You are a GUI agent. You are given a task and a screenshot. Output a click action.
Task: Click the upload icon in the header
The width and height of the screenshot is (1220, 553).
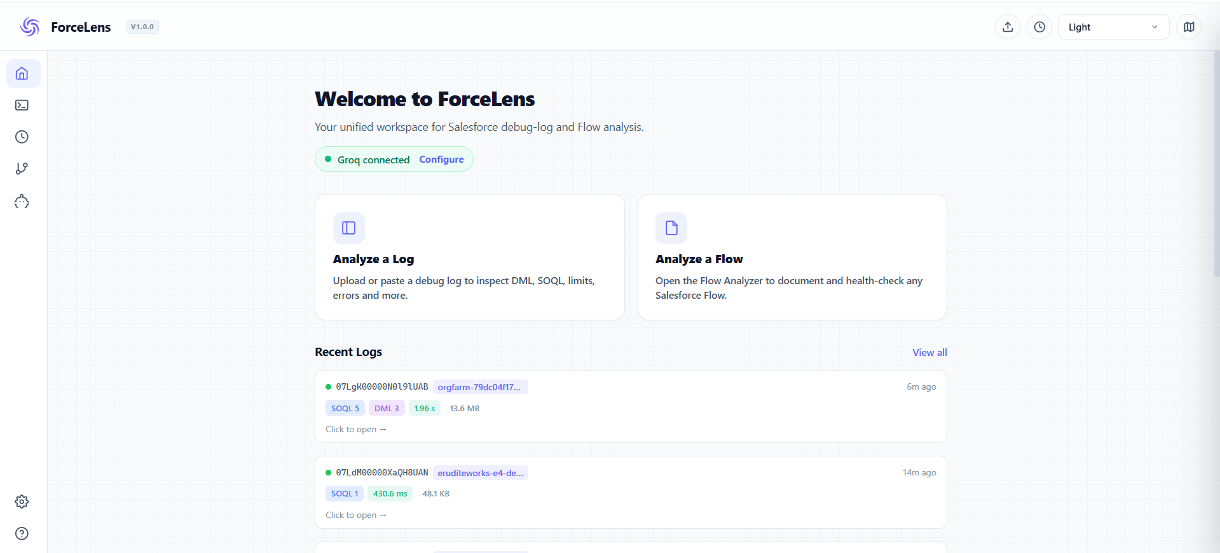coord(1008,27)
